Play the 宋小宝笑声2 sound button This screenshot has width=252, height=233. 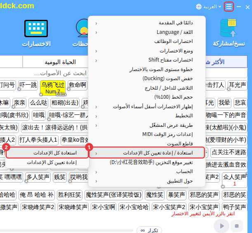169,207
